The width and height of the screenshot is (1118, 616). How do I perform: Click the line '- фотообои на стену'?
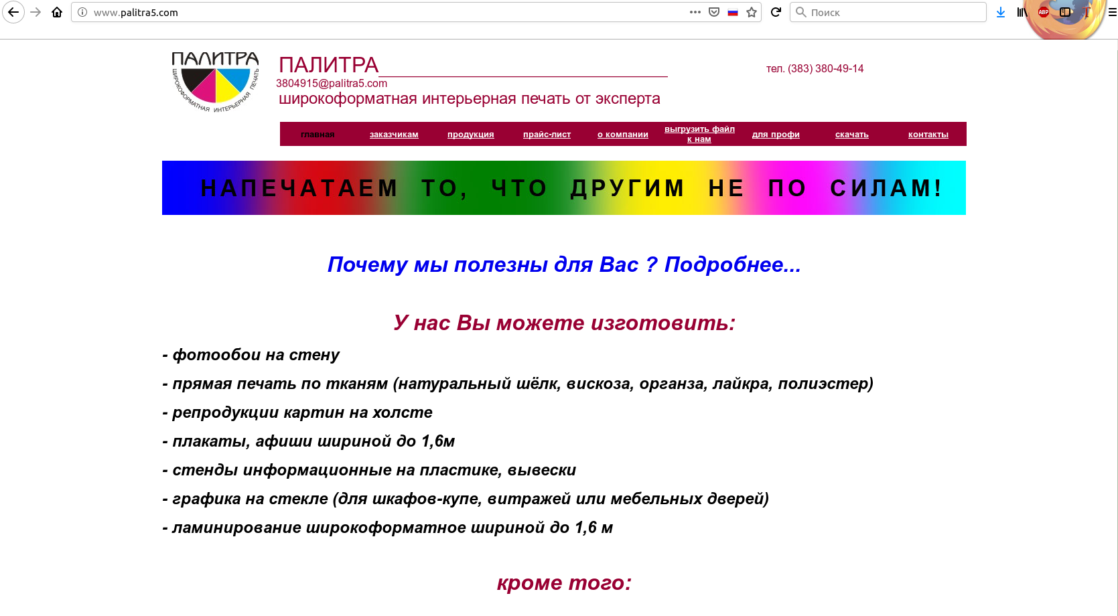coord(251,355)
